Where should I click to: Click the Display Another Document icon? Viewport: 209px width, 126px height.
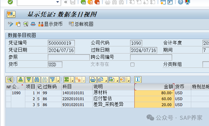click(x=18, y=24)
